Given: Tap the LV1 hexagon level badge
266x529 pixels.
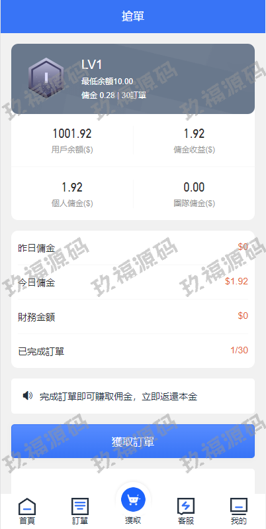Looking at the screenshot, I should pos(46,80).
